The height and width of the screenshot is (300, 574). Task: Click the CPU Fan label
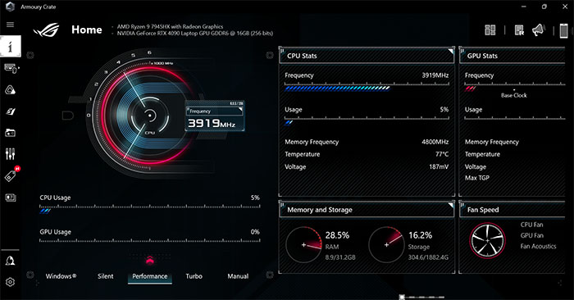point(532,225)
